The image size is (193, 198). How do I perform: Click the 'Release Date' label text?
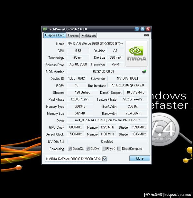point(55,65)
